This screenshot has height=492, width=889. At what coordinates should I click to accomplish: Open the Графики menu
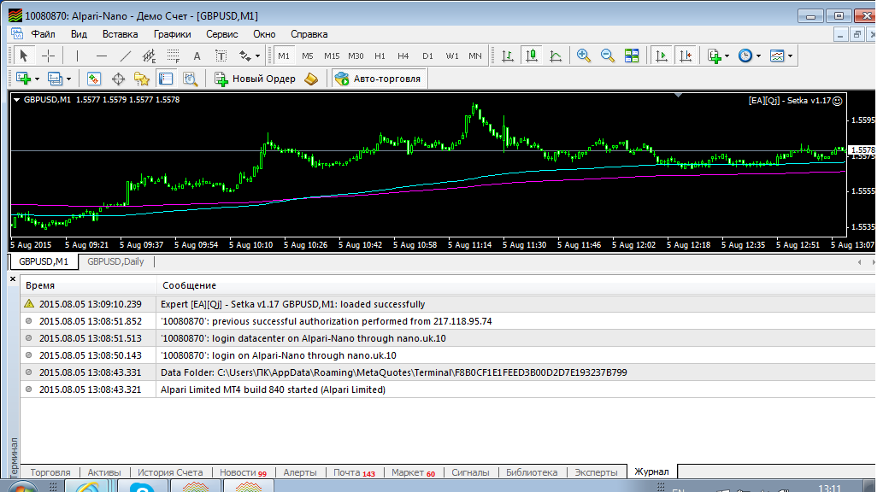[173, 34]
